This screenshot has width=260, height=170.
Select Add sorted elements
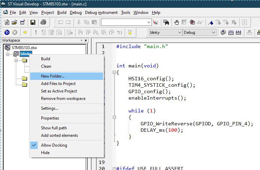click(66, 135)
